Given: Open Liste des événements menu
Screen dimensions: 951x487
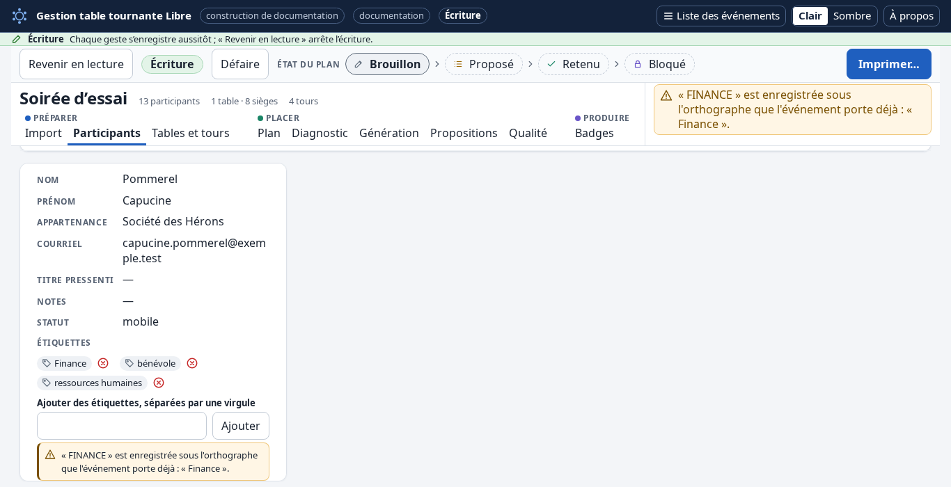Looking at the screenshot, I should coord(721,16).
